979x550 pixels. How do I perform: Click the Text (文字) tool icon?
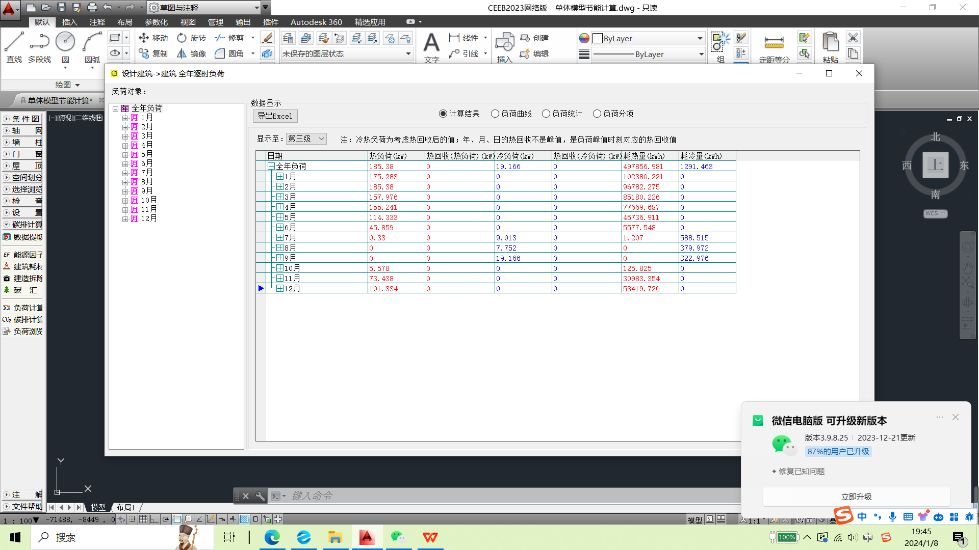pos(431,44)
